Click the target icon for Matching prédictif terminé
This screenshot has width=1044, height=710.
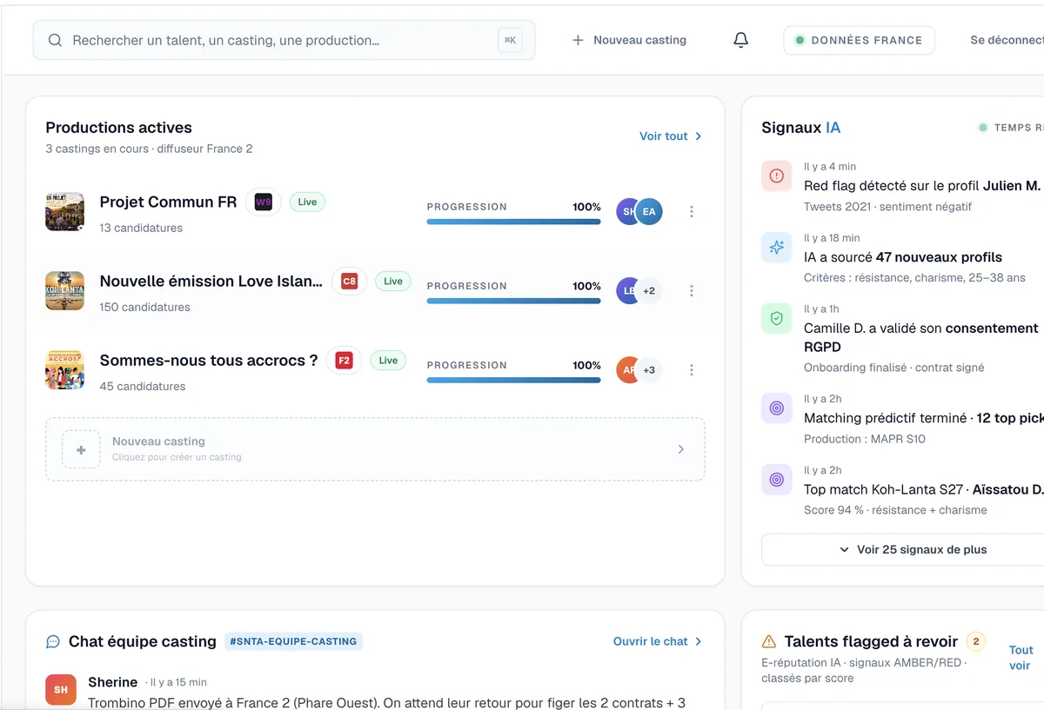click(x=776, y=408)
